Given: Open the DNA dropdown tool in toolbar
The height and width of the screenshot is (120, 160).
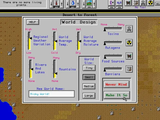Looking at the screenshot, I should click(111, 3).
